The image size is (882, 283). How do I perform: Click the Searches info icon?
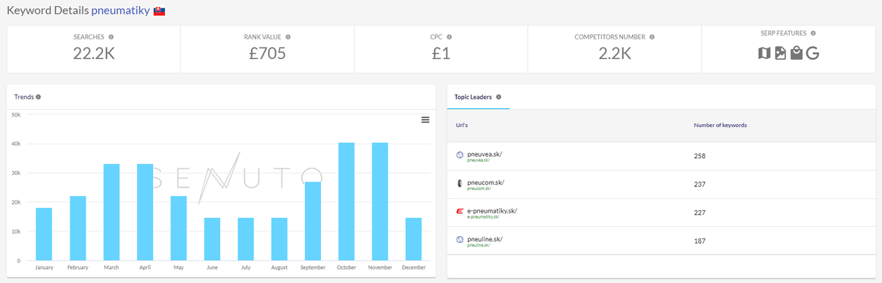tap(111, 36)
